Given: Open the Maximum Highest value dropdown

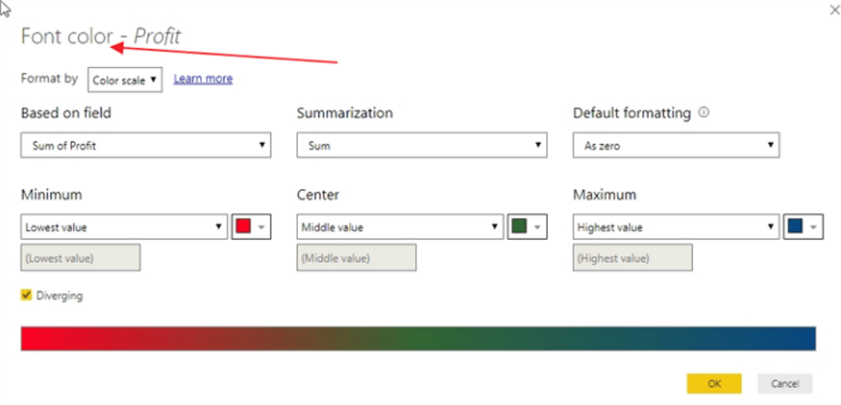Looking at the screenshot, I should click(675, 227).
